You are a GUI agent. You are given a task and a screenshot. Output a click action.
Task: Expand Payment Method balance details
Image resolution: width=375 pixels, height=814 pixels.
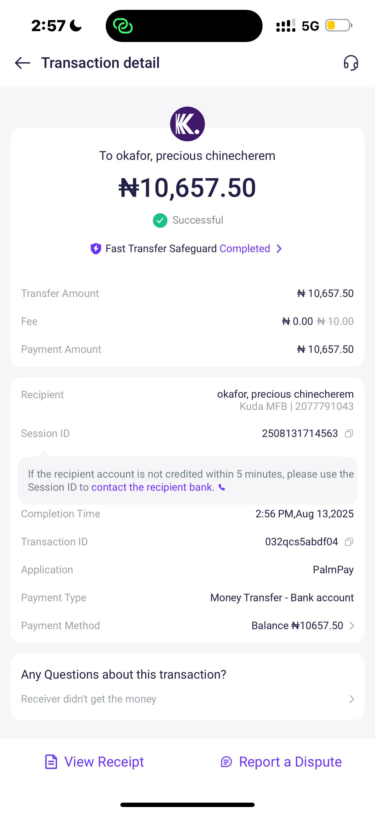pyautogui.click(x=352, y=626)
